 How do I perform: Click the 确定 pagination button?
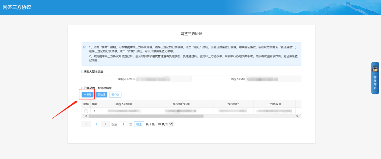139,124
